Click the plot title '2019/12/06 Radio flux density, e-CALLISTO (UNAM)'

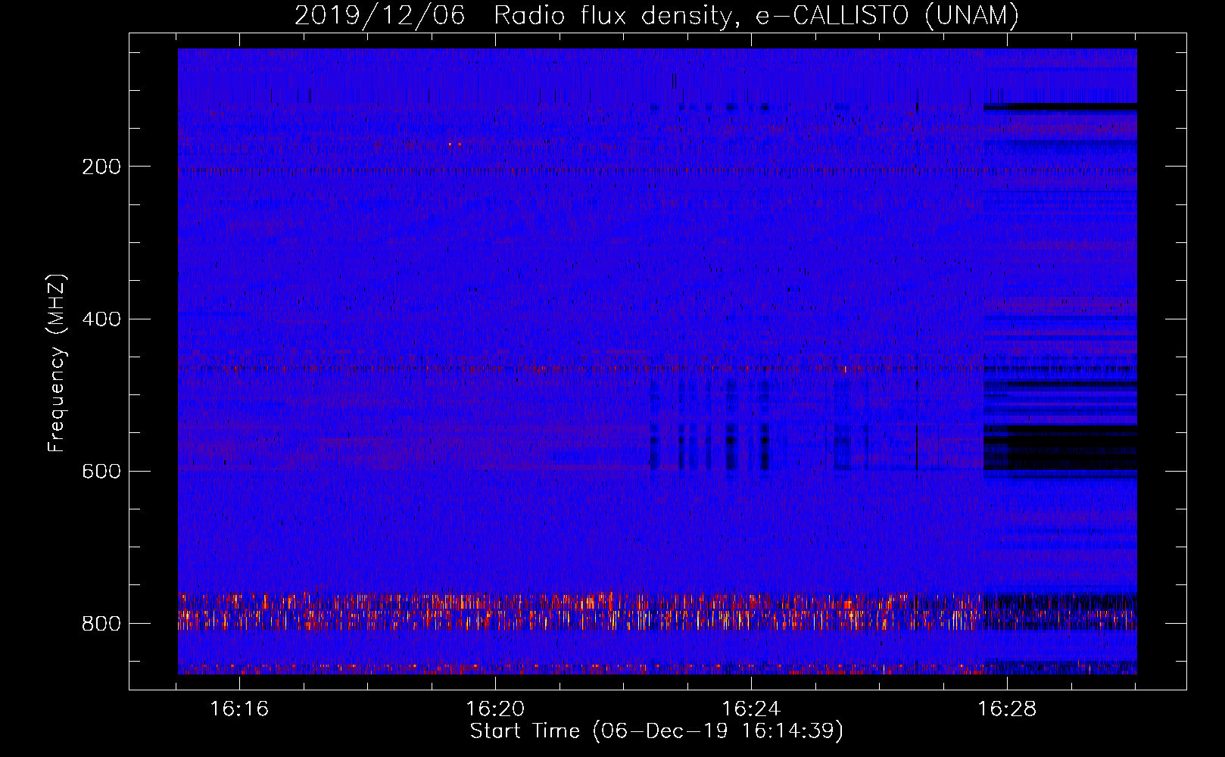(x=656, y=15)
